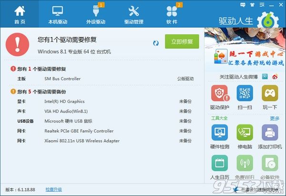This screenshot has height=196, width=286.
Task: Open 添加打印机 tool
Action: point(270,137)
